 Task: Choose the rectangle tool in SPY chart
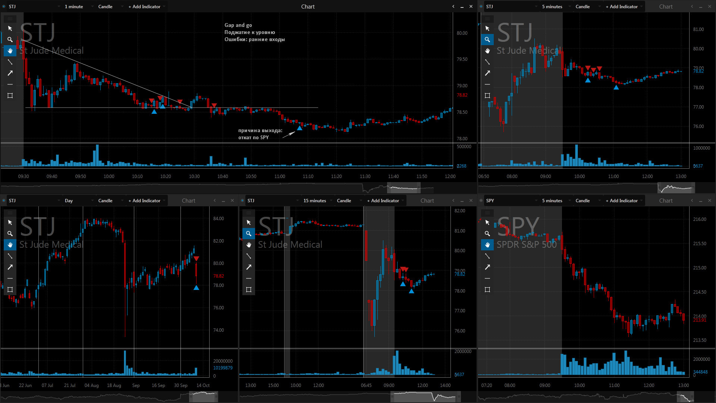[487, 290]
